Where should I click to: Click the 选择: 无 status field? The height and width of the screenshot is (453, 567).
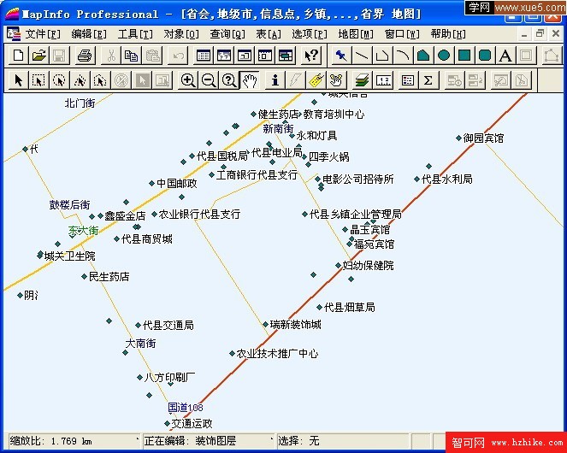pos(343,441)
